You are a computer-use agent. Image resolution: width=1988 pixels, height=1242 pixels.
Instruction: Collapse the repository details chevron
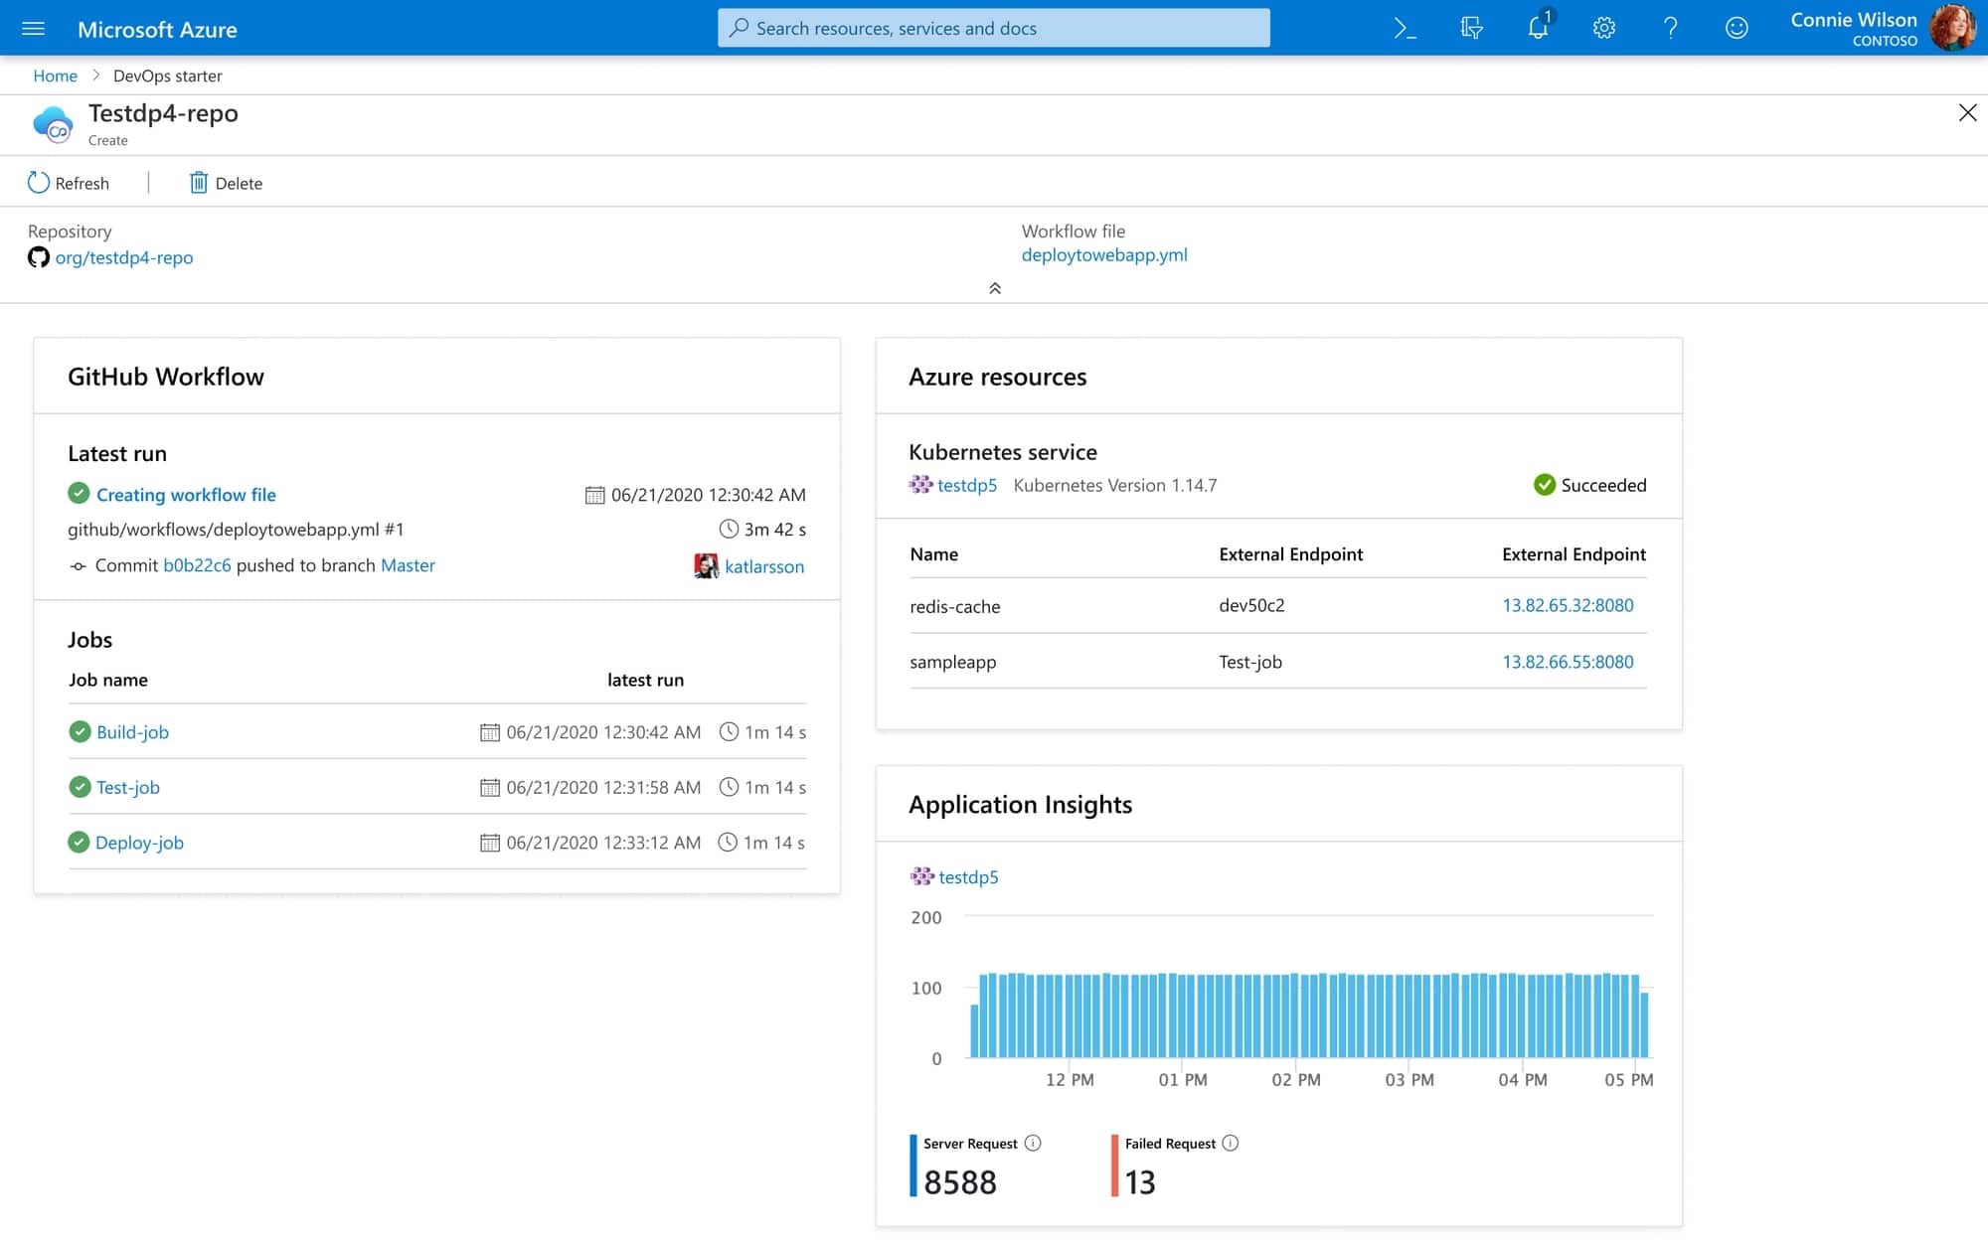click(x=993, y=288)
